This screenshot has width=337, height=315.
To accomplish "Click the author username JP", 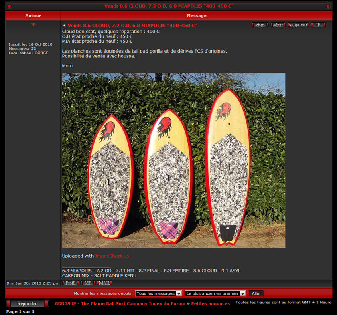I will [33, 25].
